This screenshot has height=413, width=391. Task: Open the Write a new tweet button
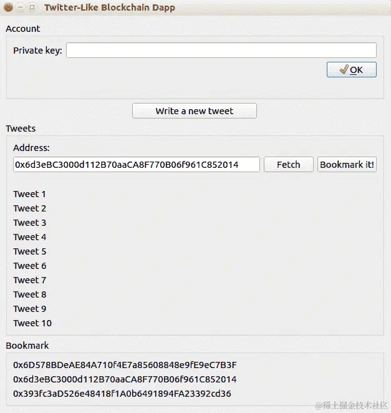click(x=195, y=110)
